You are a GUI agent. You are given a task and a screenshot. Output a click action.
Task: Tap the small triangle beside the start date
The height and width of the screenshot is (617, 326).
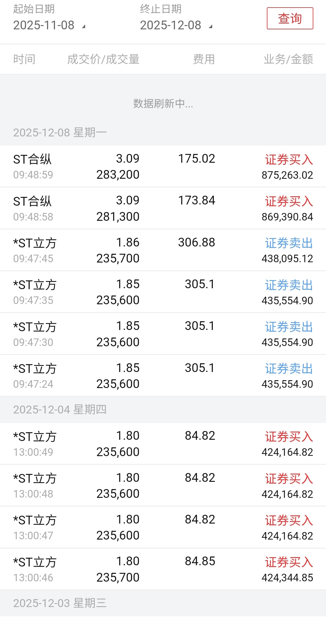[84, 27]
